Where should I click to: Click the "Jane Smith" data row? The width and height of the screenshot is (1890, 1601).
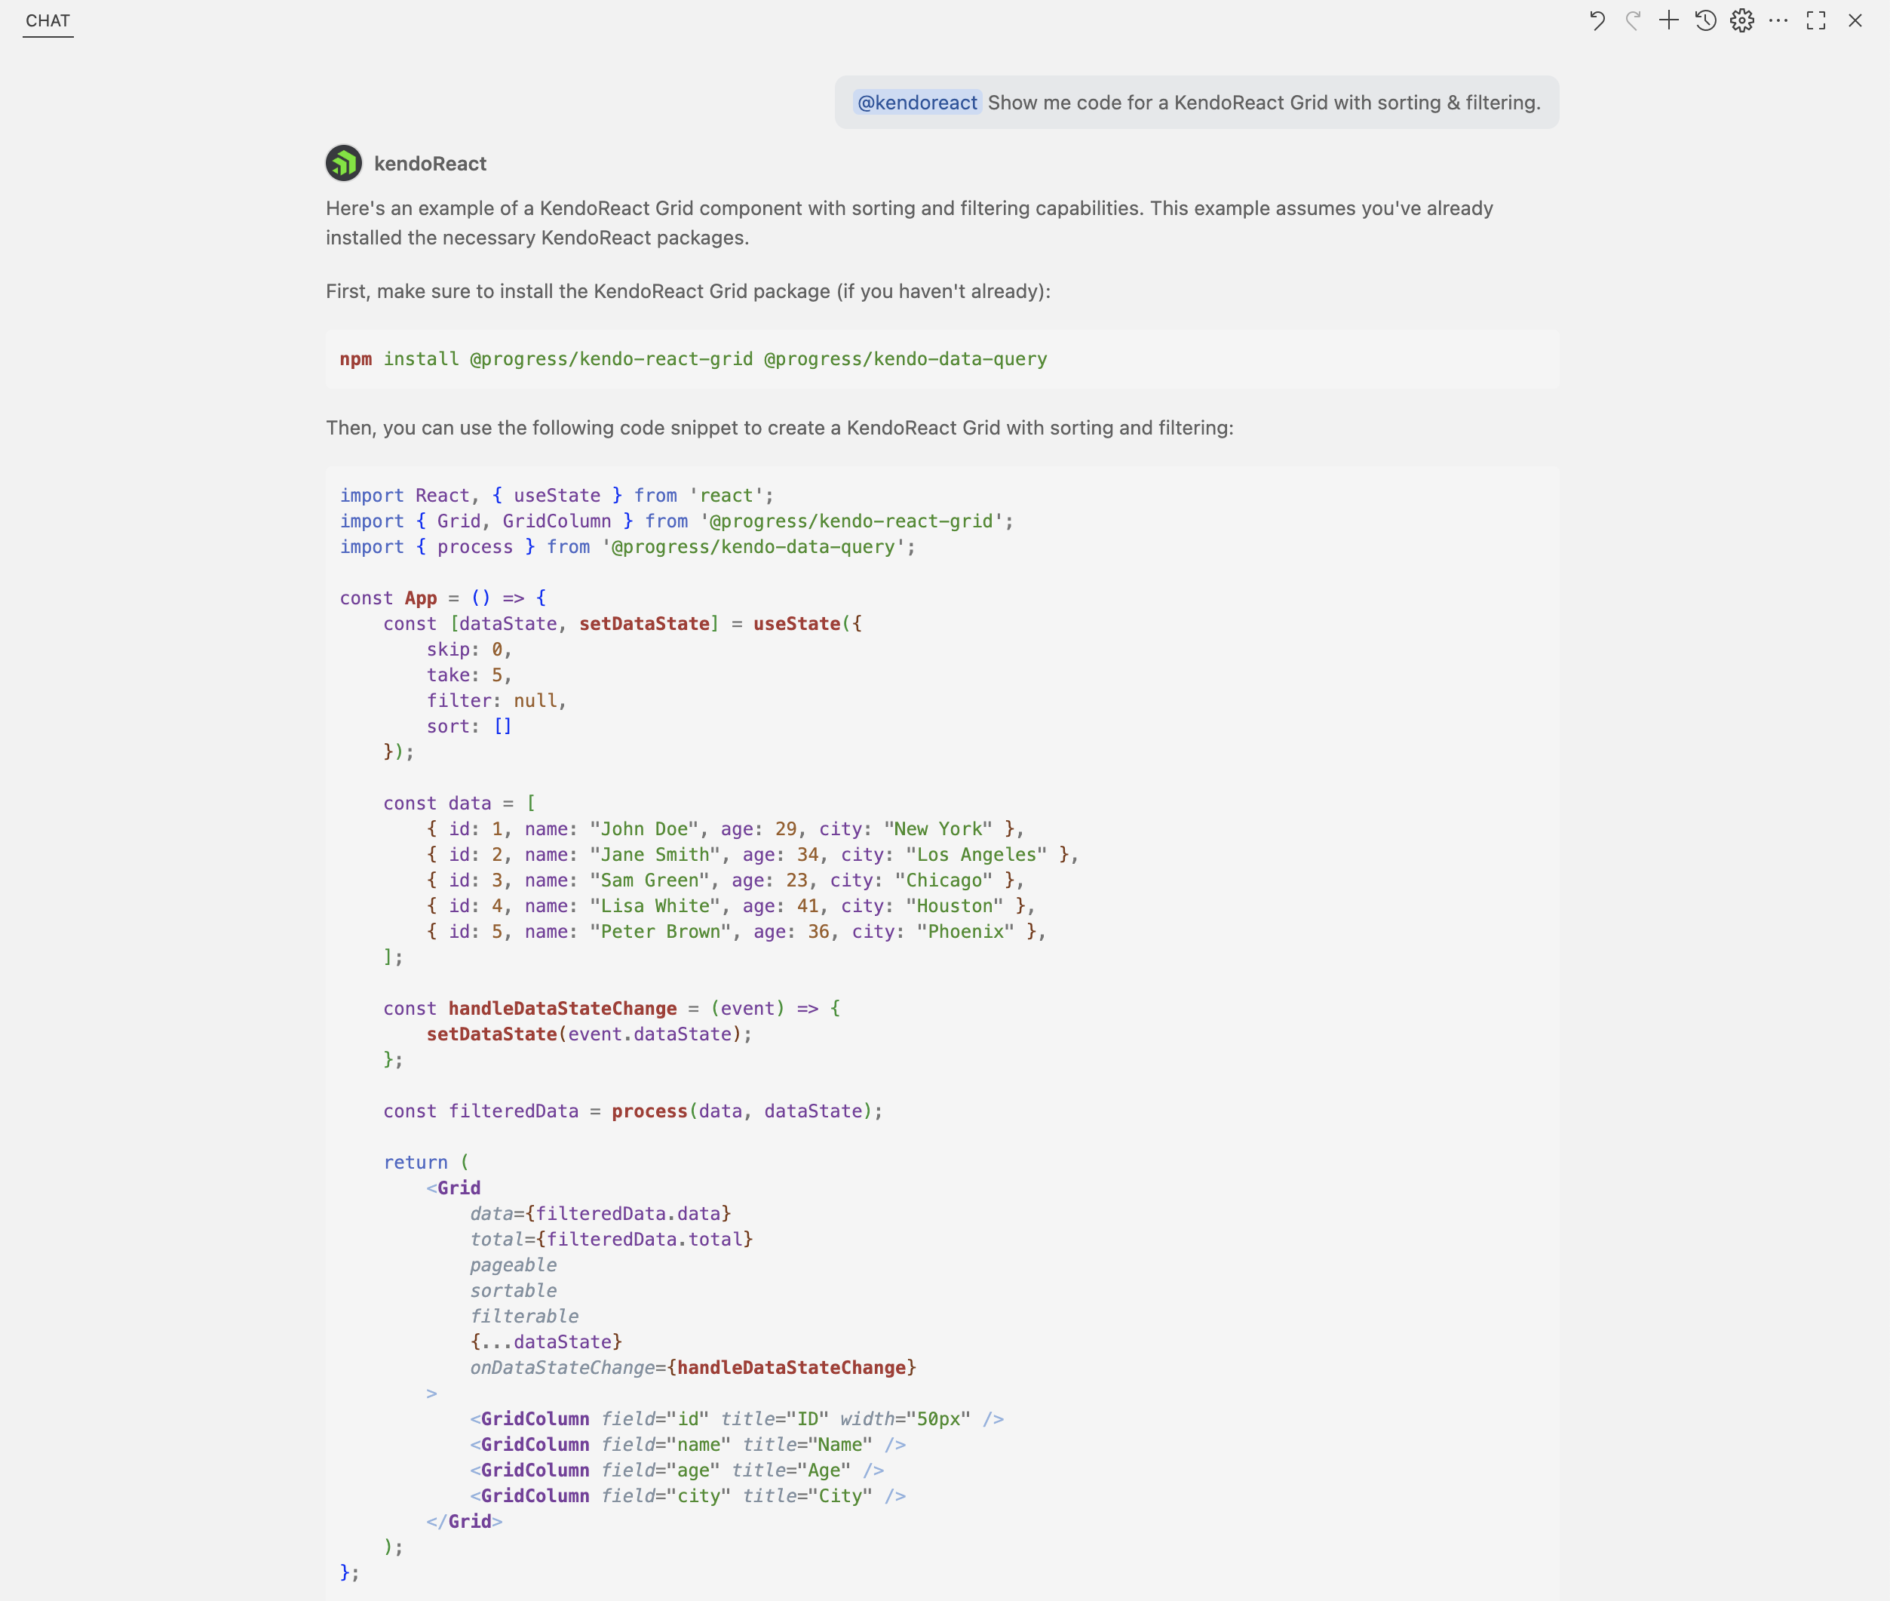tap(752, 854)
